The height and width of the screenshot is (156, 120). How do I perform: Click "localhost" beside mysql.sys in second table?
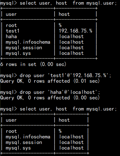[x=71, y=148]
